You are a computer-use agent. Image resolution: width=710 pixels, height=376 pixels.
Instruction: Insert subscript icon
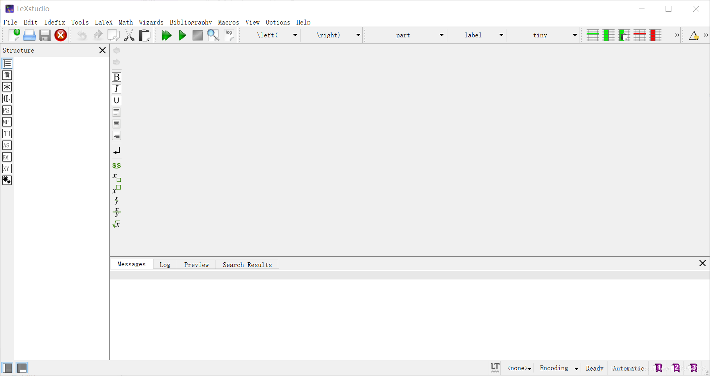coord(117,177)
